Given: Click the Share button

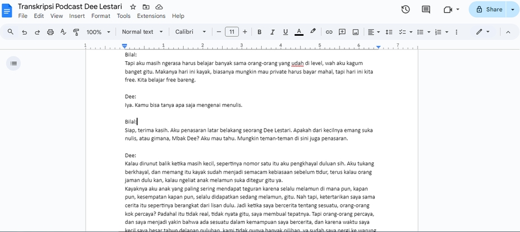Looking at the screenshot, I should coord(487,9).
